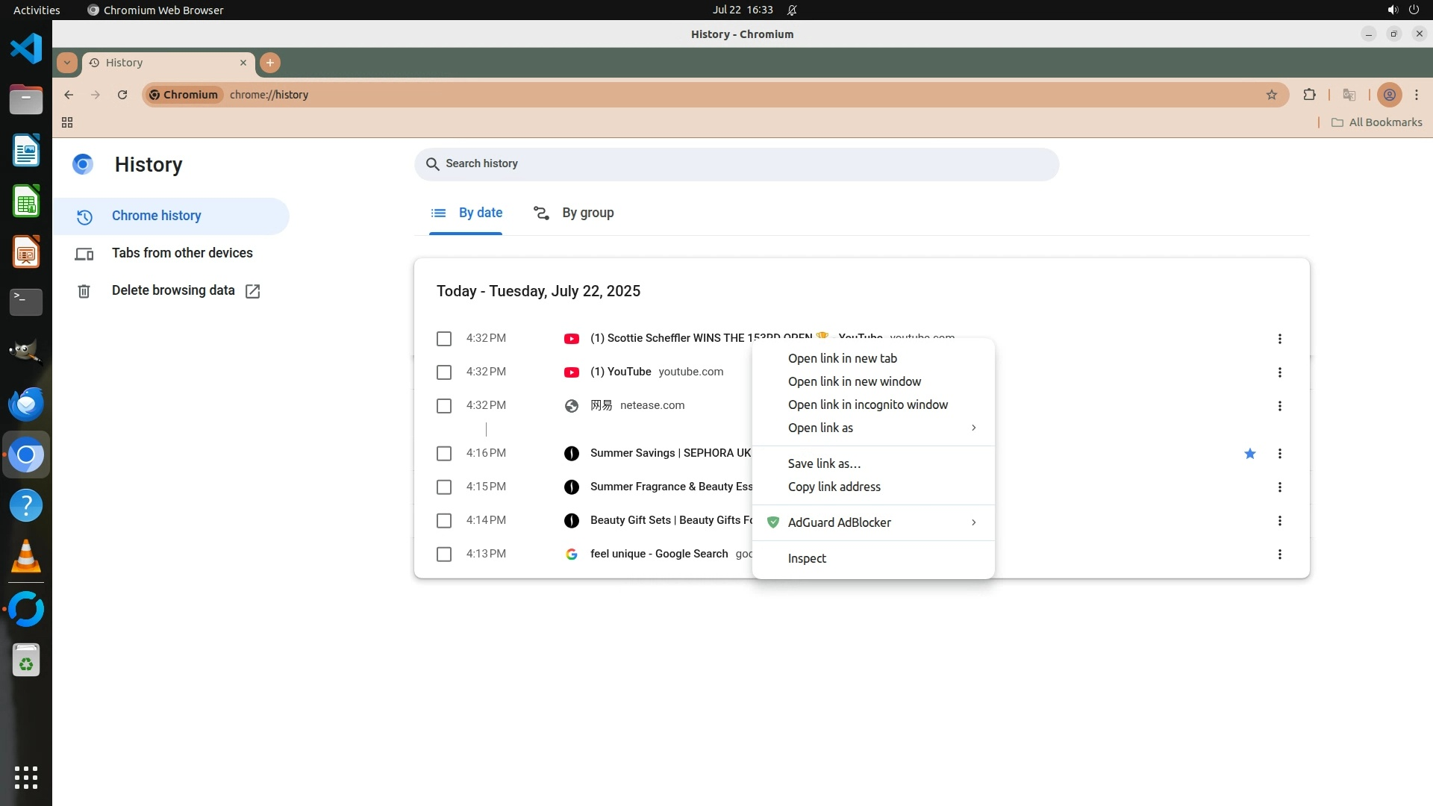This screenshot has height=806, width=1433.
Task: Open new tab with plus button
Action: [x=270, y=63]
